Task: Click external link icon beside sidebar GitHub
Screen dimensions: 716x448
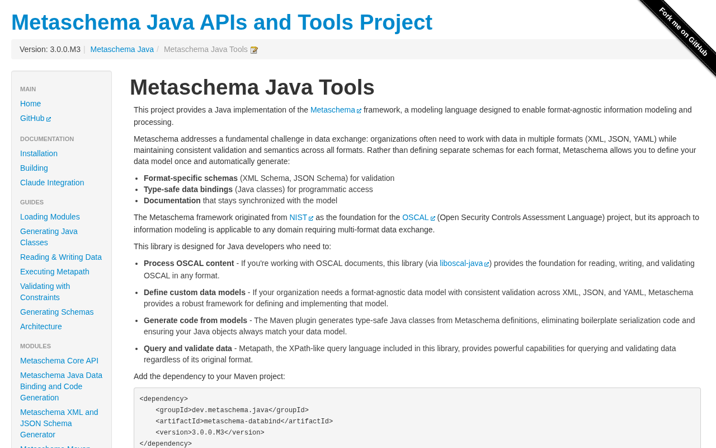Action: [49, 119]
